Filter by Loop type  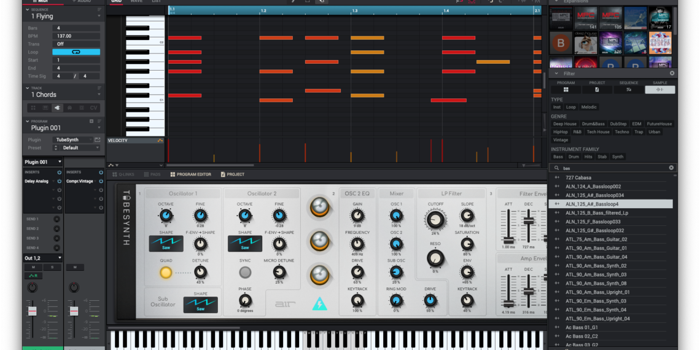(571, 107)
